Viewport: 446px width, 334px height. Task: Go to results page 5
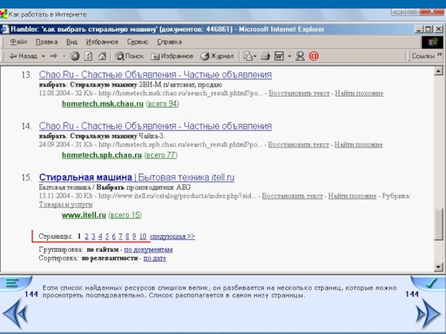coord(107,236)
